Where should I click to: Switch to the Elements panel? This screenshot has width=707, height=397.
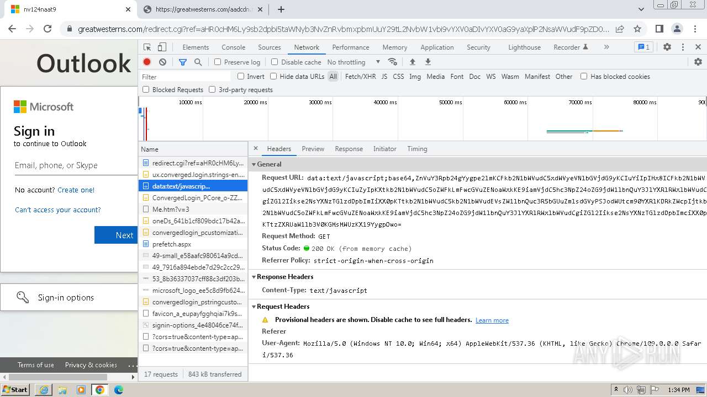[x=196, y=47]
